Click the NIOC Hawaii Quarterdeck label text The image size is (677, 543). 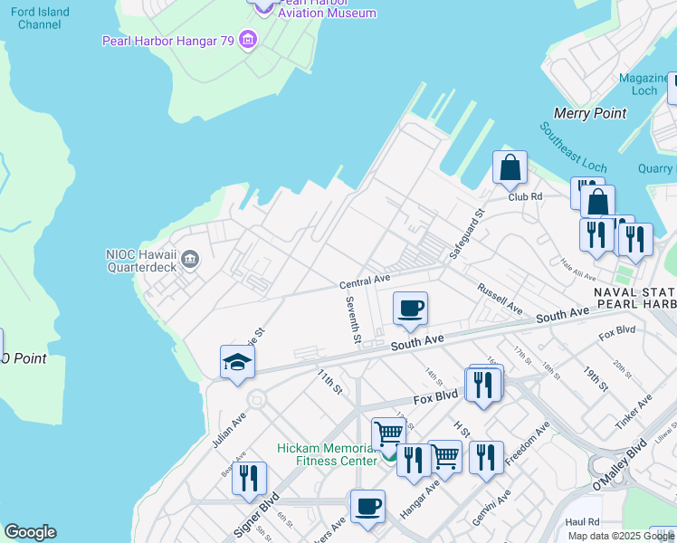coord(141,261)
